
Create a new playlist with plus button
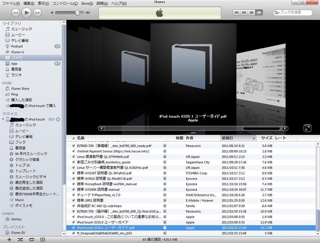(x=9, y=240)
